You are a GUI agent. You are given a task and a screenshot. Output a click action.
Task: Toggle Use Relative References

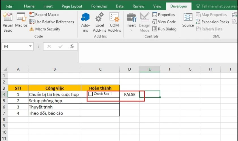pos(52,22)
